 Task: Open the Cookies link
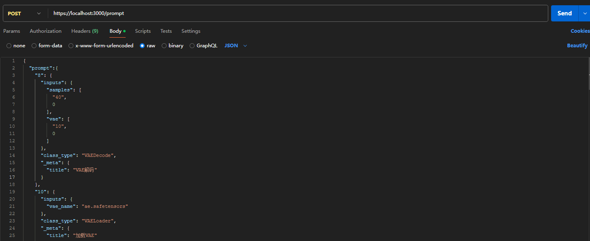point(580,31)
